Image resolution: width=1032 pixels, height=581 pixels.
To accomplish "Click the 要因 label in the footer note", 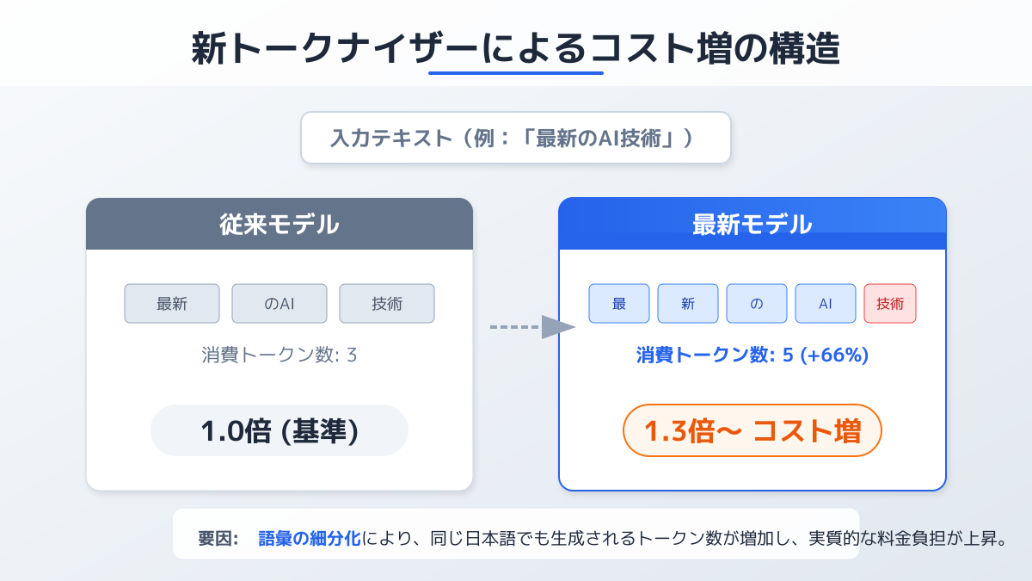I will click(x=218, y=540).
